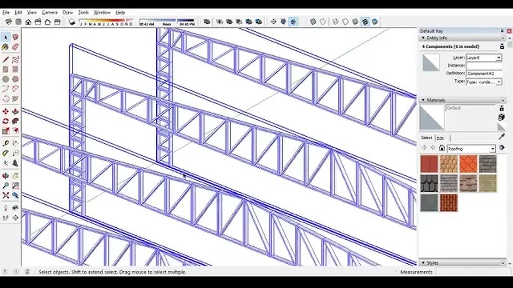Screen dimensions: 513x288
Task: Select the Polygon tool
Action: point(15,79)
